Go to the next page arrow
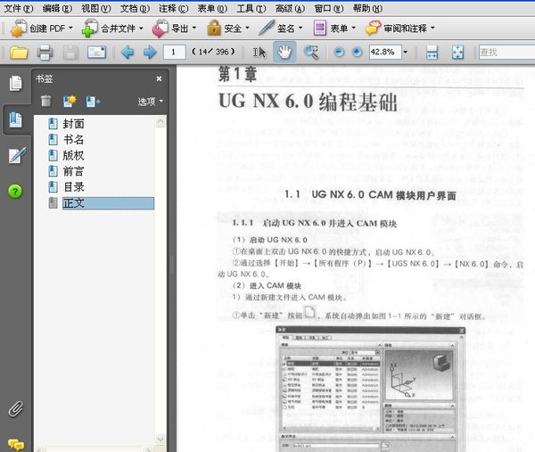The width and height of the screenshot is (535, 452). click(x=150, y=53)
